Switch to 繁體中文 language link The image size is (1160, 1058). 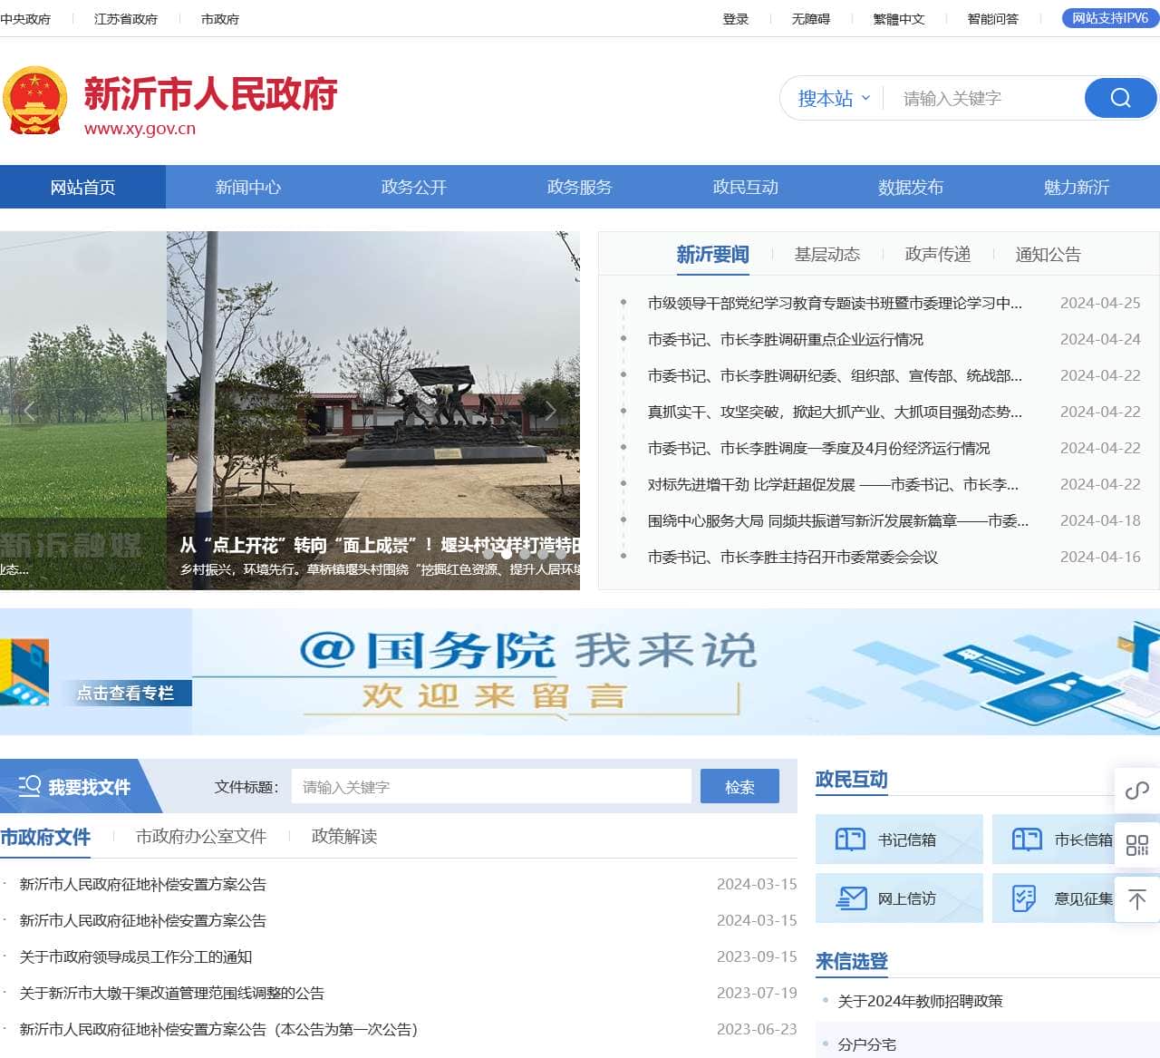coord(899,19)
